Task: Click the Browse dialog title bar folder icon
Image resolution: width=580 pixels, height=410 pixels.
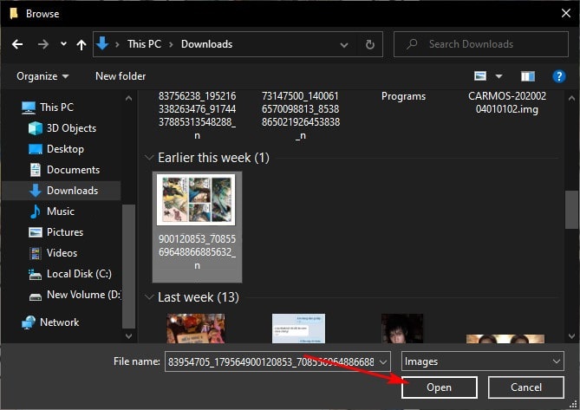Action: click(14, 14)
